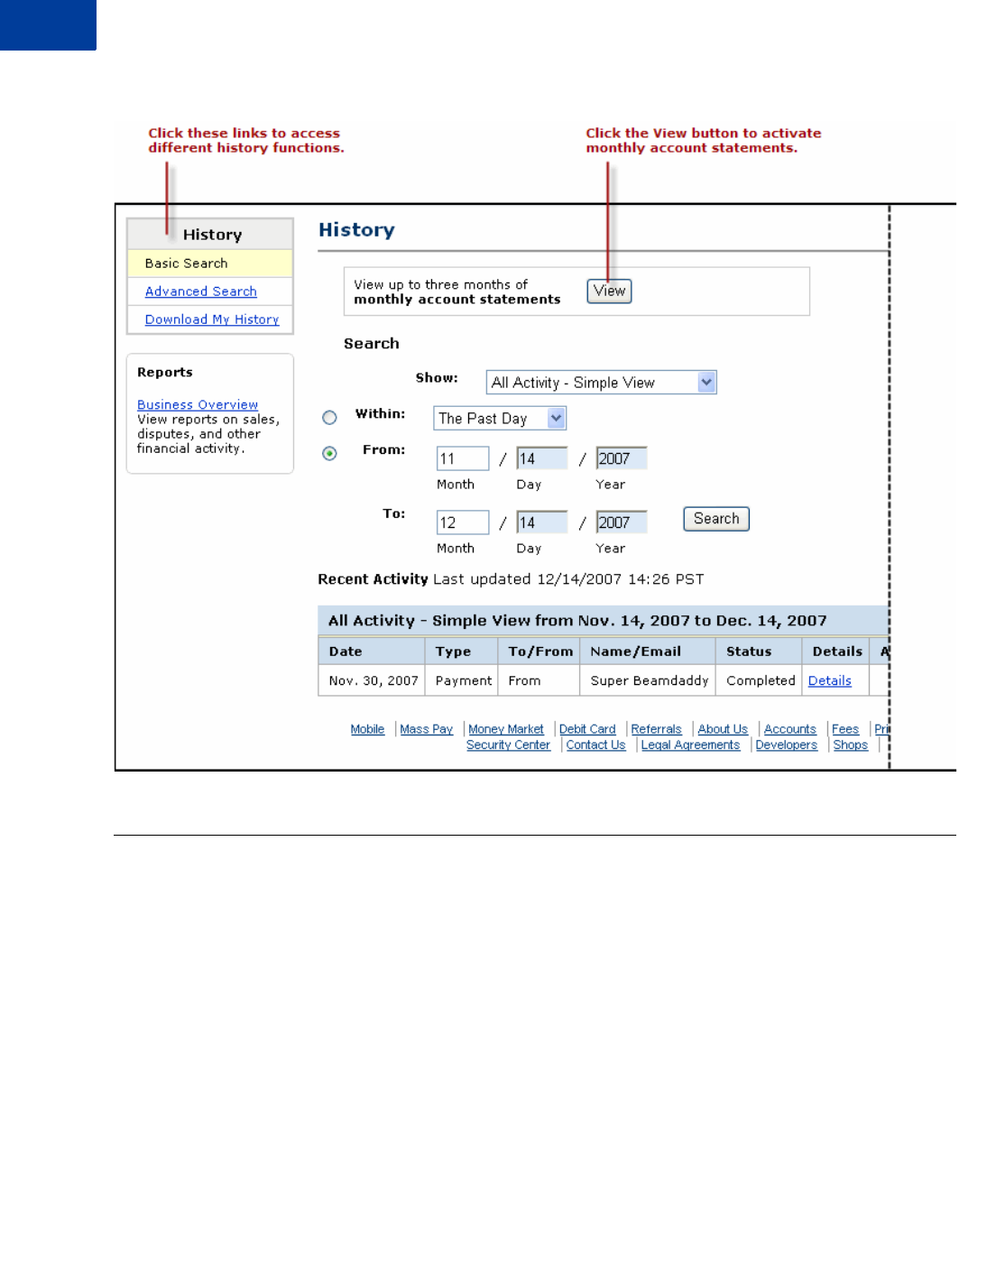1005x1276 pixels.
Task: Click the To Day input field
Action: [x=542, y=522]
